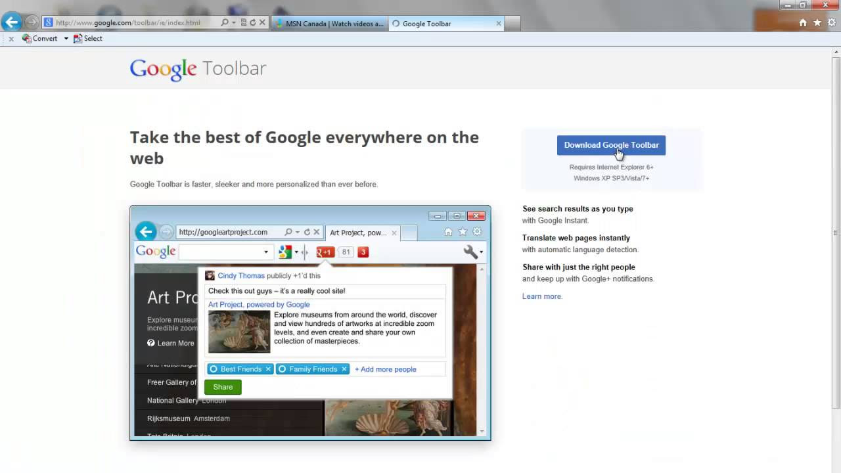
Task: Click the magnifier search icon in the browser address bar
Action: (x=225, y=23)
